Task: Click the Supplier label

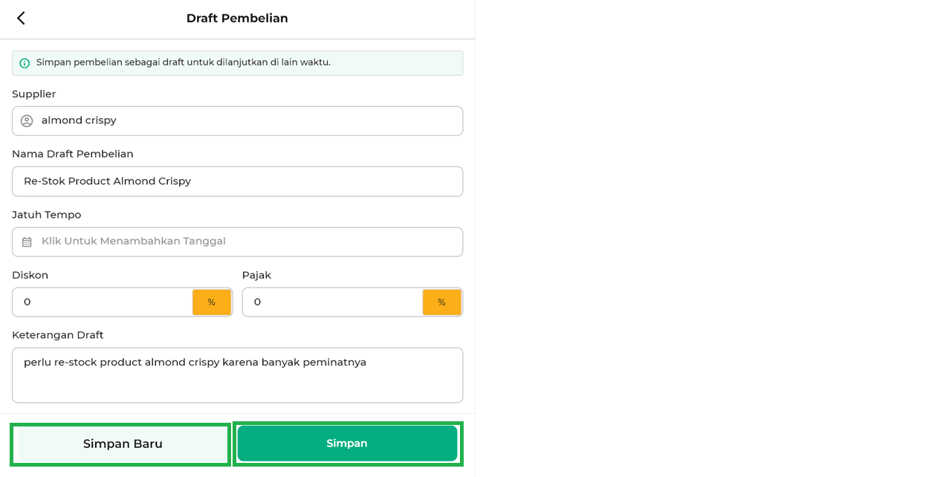Action: (34, 94)
